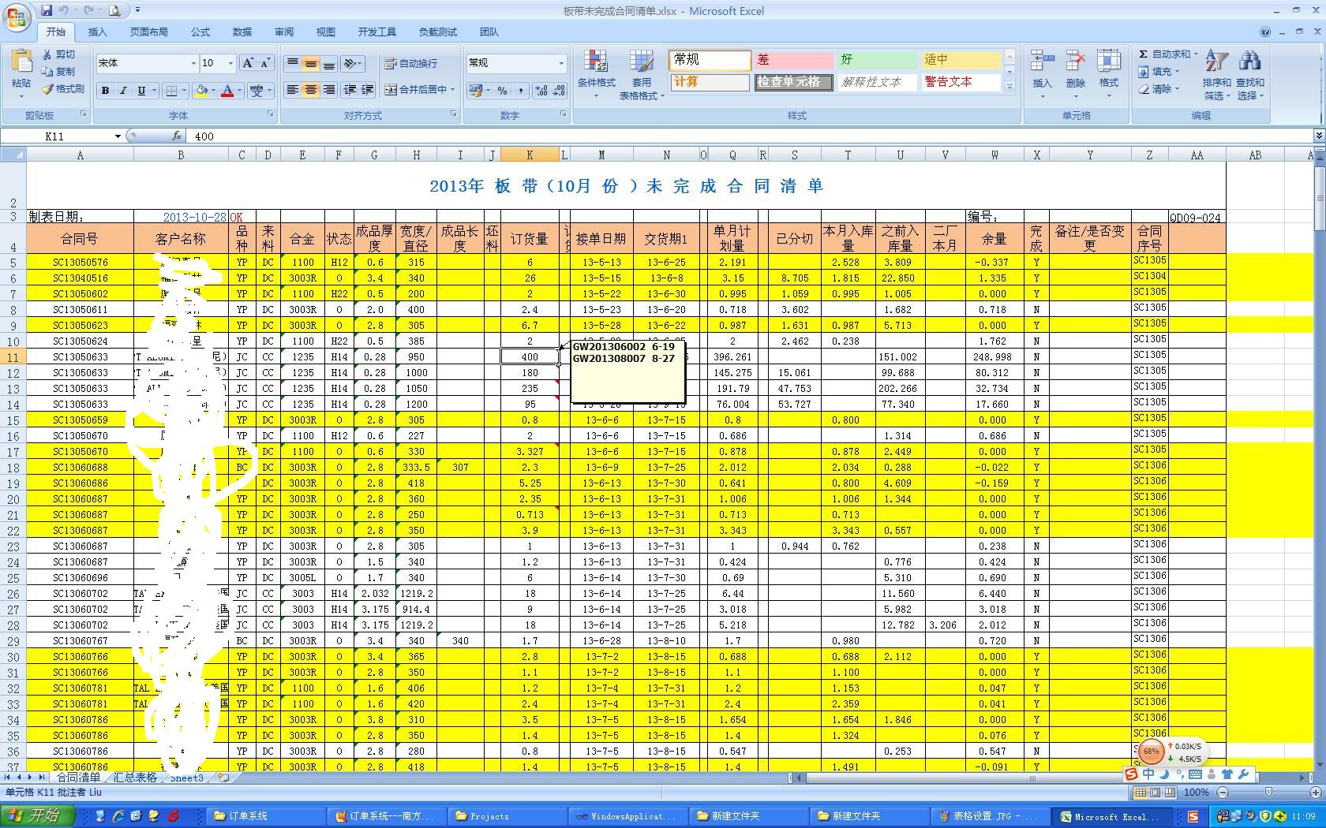Apply percent style
Viewport: 1326px width, 828px height.
pos(502,91)
